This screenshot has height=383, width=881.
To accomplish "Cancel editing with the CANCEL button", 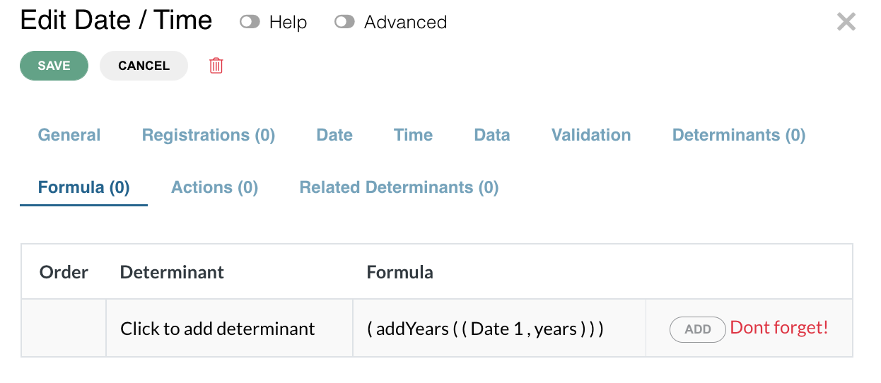I will (144, 66).
